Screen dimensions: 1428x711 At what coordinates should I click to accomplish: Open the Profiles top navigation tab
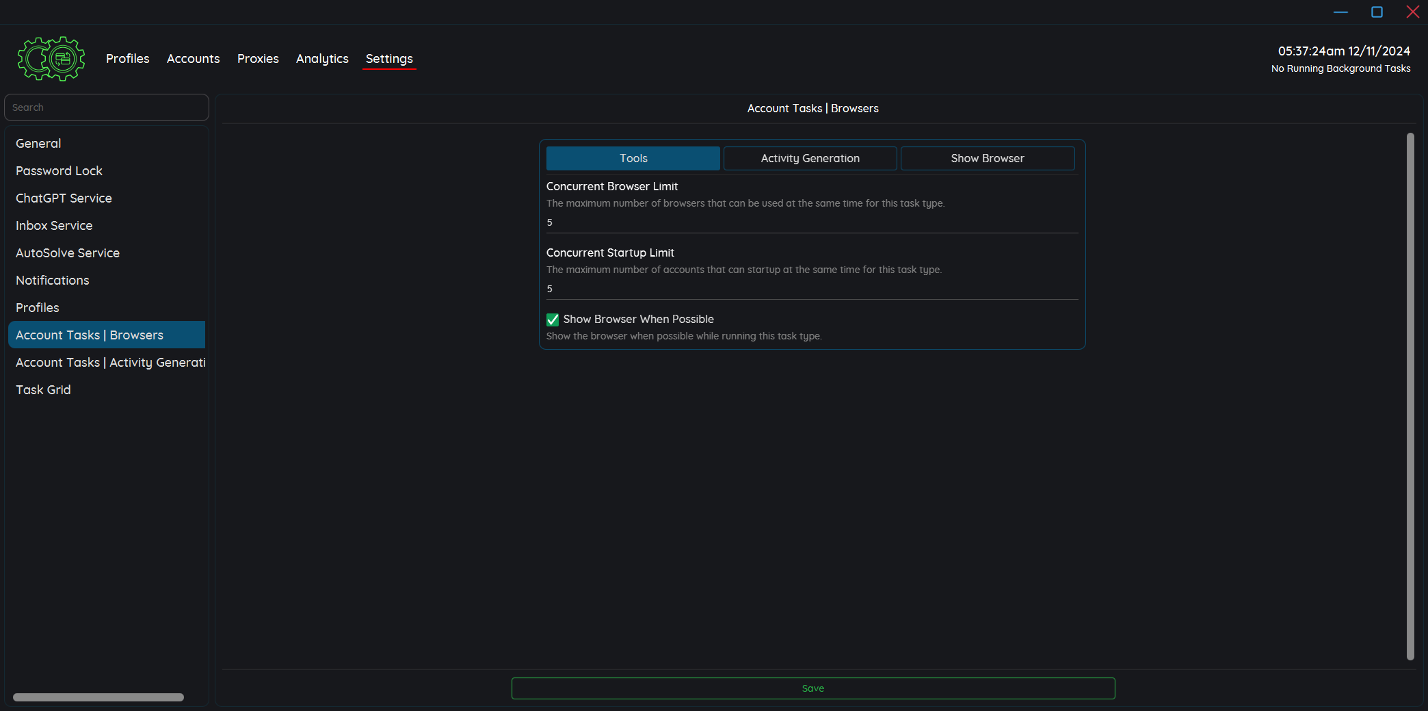127,59
